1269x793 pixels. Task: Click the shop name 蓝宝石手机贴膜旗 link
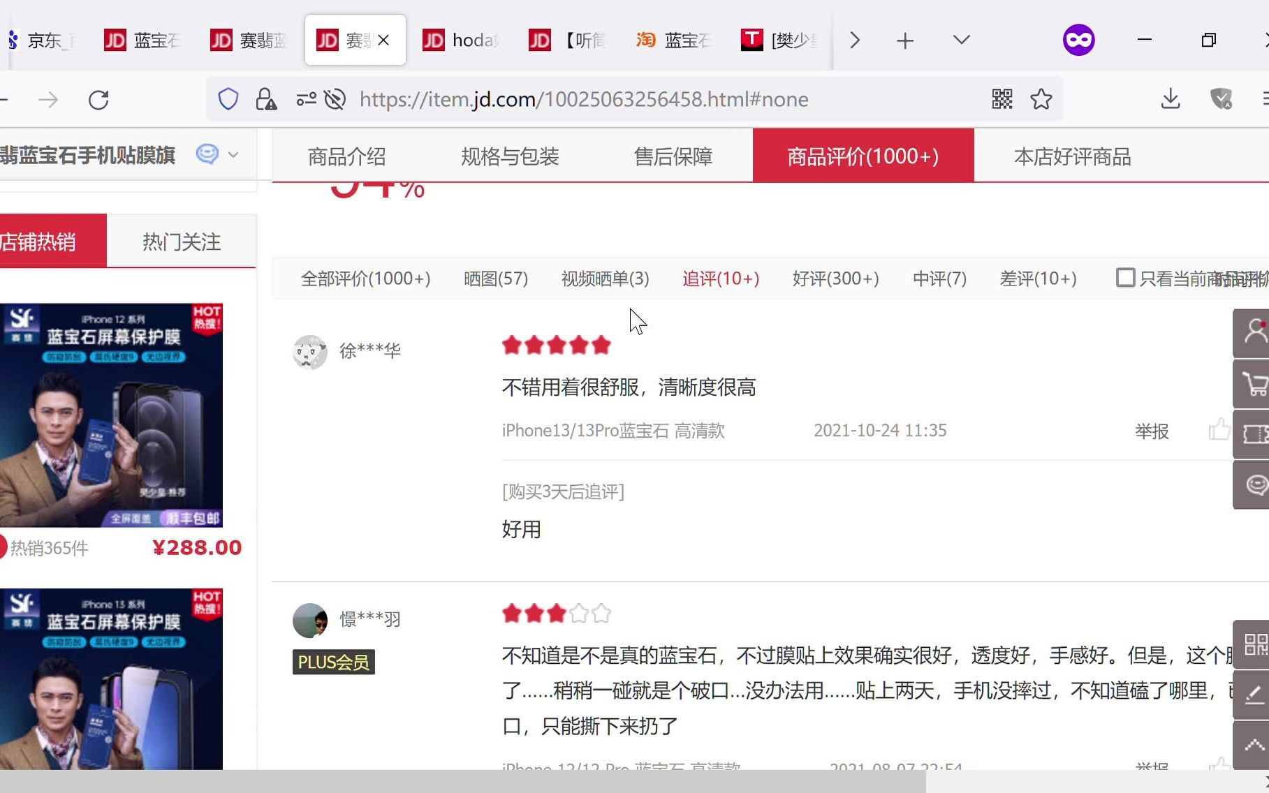click(x=87, y=155)
